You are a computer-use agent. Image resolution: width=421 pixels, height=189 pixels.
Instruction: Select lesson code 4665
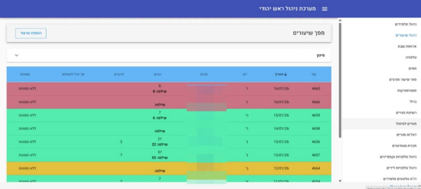[316, 89]
